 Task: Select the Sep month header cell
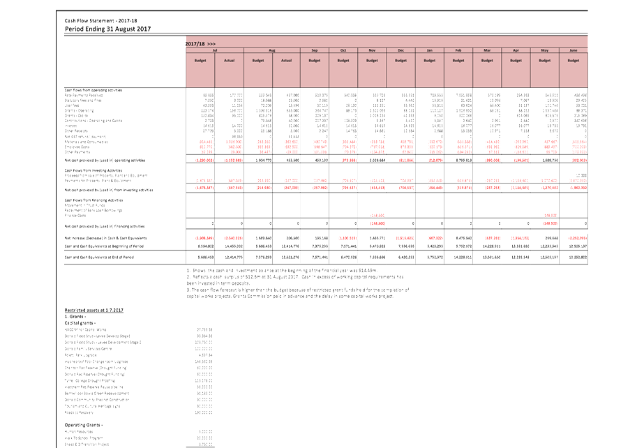pos(315,51)
